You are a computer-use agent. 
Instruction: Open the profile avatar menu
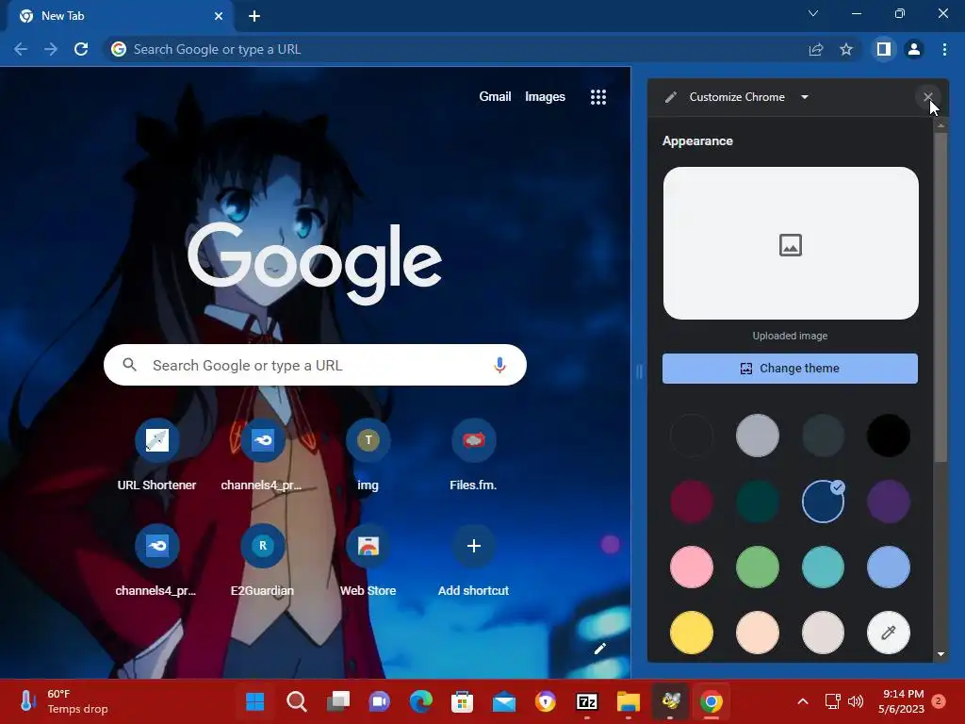pos(914,49)
